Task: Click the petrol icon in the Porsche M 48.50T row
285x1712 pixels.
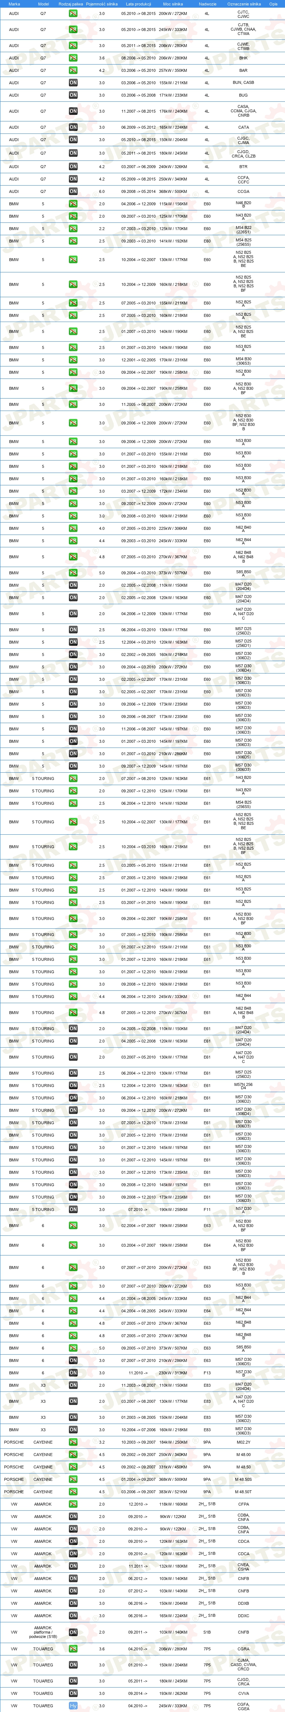Action: coord(73,1492)
